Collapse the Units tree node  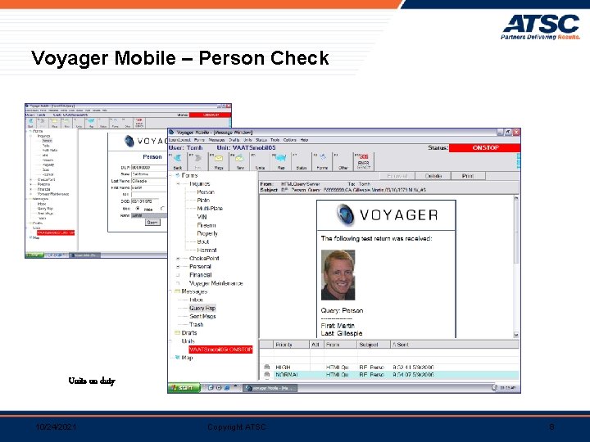[170, 341]
